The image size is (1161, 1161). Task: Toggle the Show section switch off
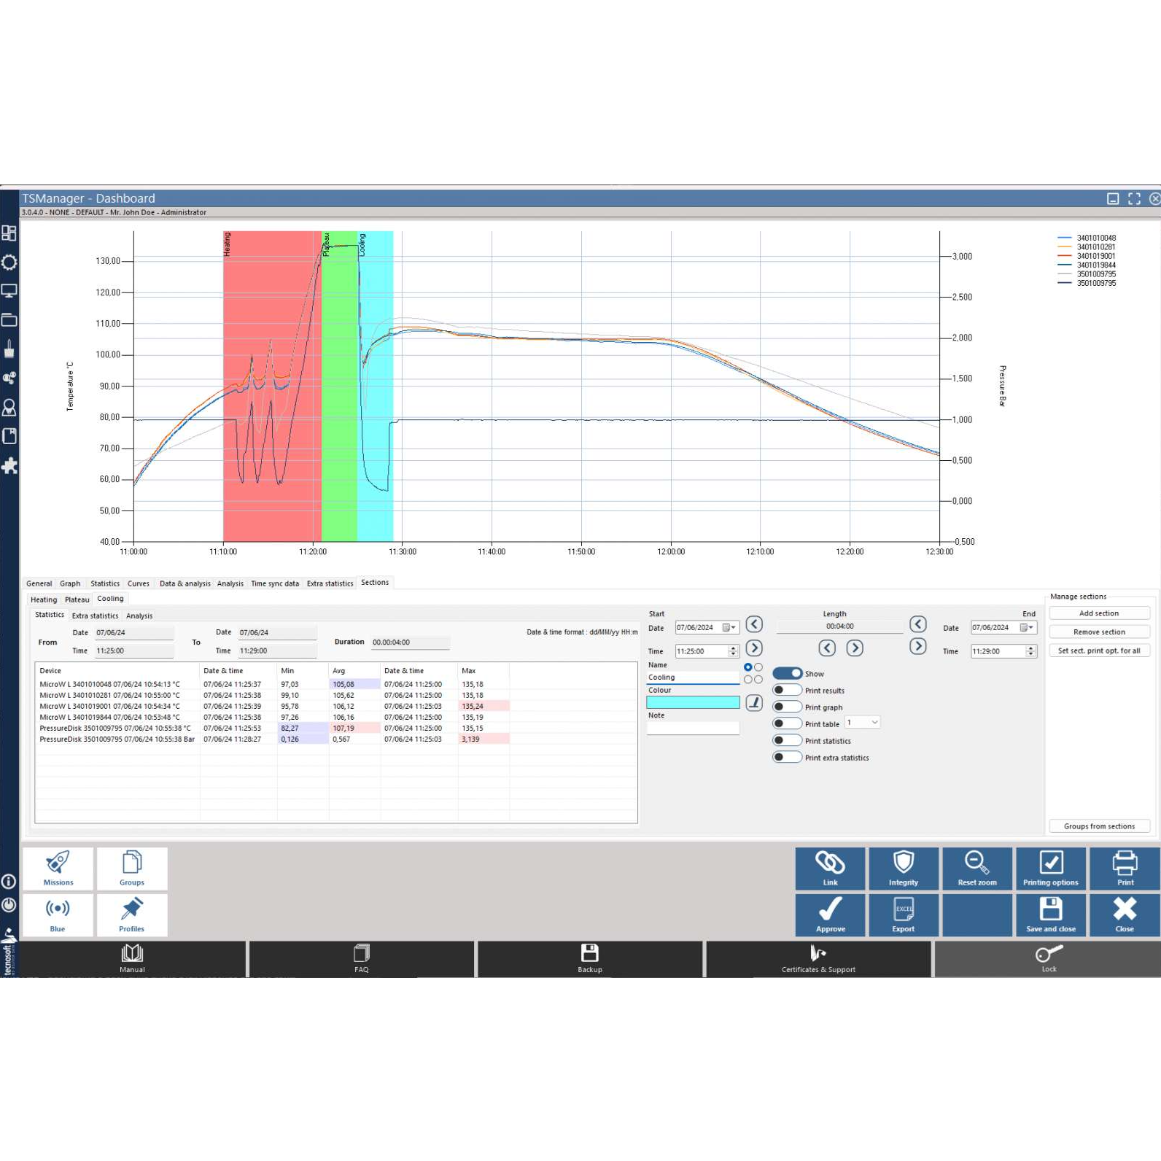(x=787, y=673)
